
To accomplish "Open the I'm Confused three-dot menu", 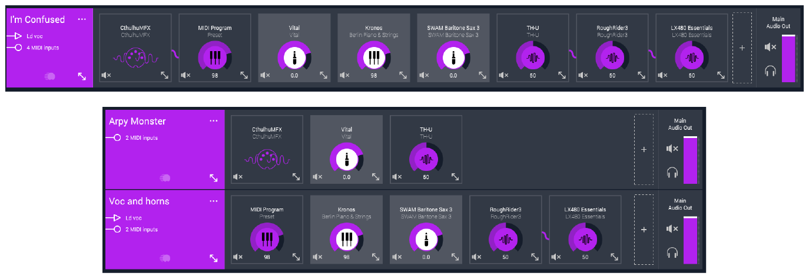I will tap(82, 19).
